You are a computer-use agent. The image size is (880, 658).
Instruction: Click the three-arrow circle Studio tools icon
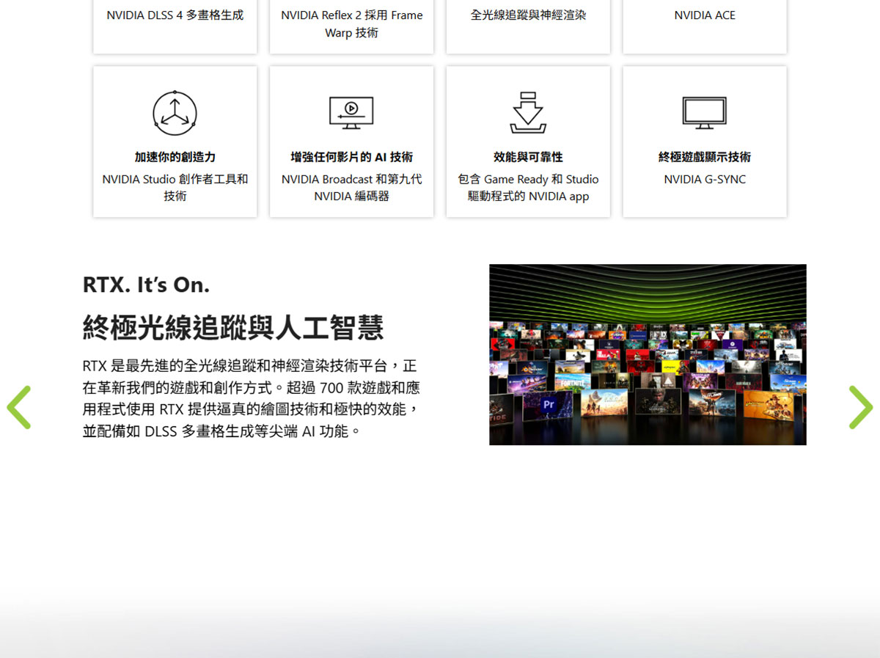[175, 112]
